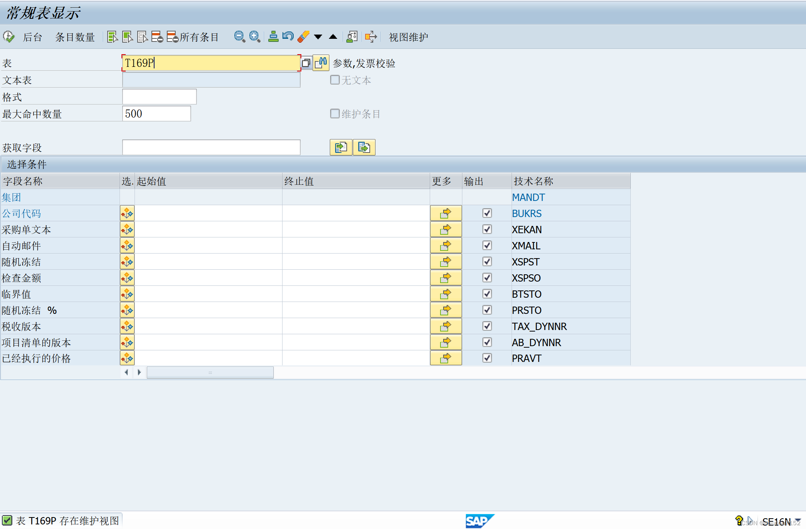Click the eraser clear-entries icon
This screenshot has width=806, height=529.
[x=303, y=37]
